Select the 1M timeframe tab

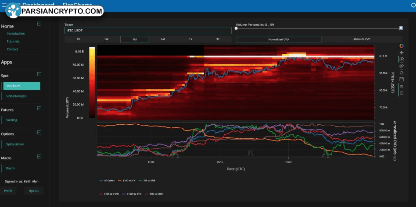135,39
